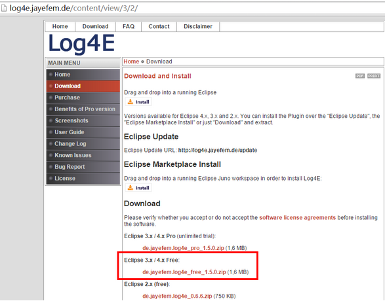This screenshot has width=385, height=301.
Task: Click Install button under Eclipse Marketplace Install
Action: click(138, 188)
